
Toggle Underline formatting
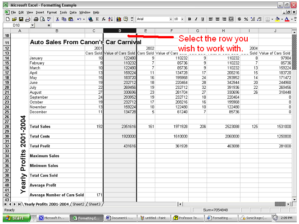(203, 19)
